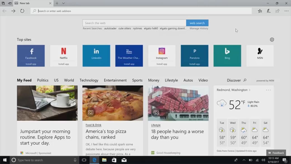Viewport: 291px width, 164px height.
Task: Click the Add notes pen icon
Action: pos(269,11)
